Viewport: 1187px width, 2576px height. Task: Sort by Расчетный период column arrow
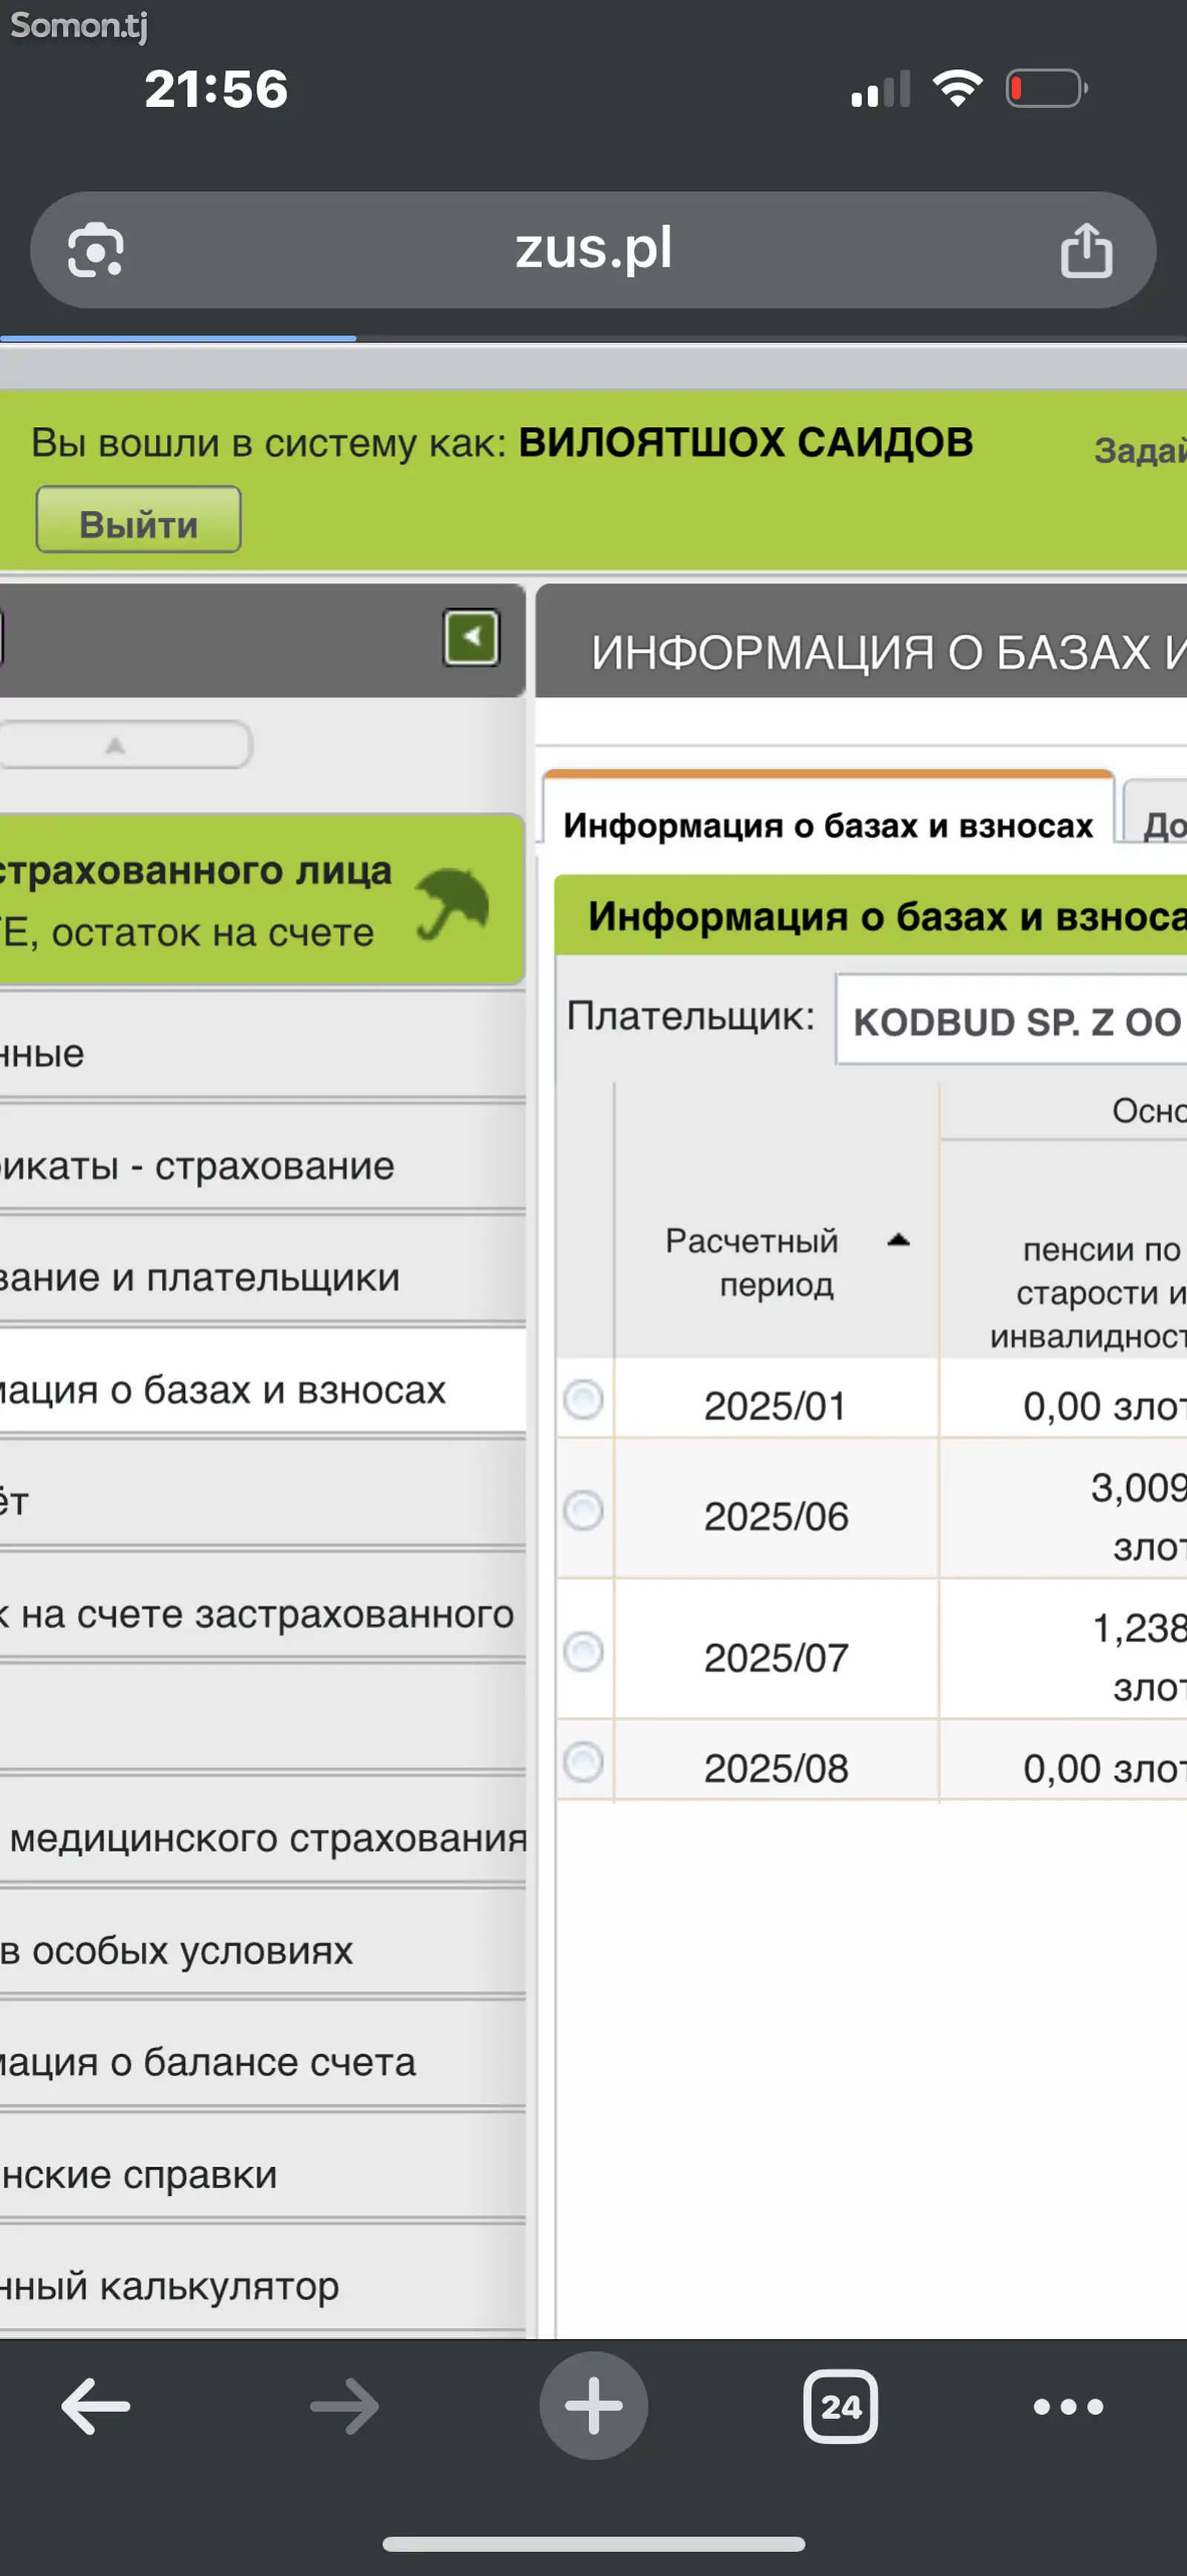click(898, 1240)
